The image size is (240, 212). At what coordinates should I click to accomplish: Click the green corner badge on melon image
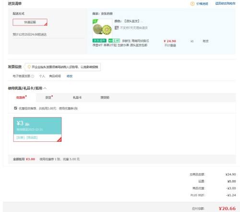[x=95, y=21]
